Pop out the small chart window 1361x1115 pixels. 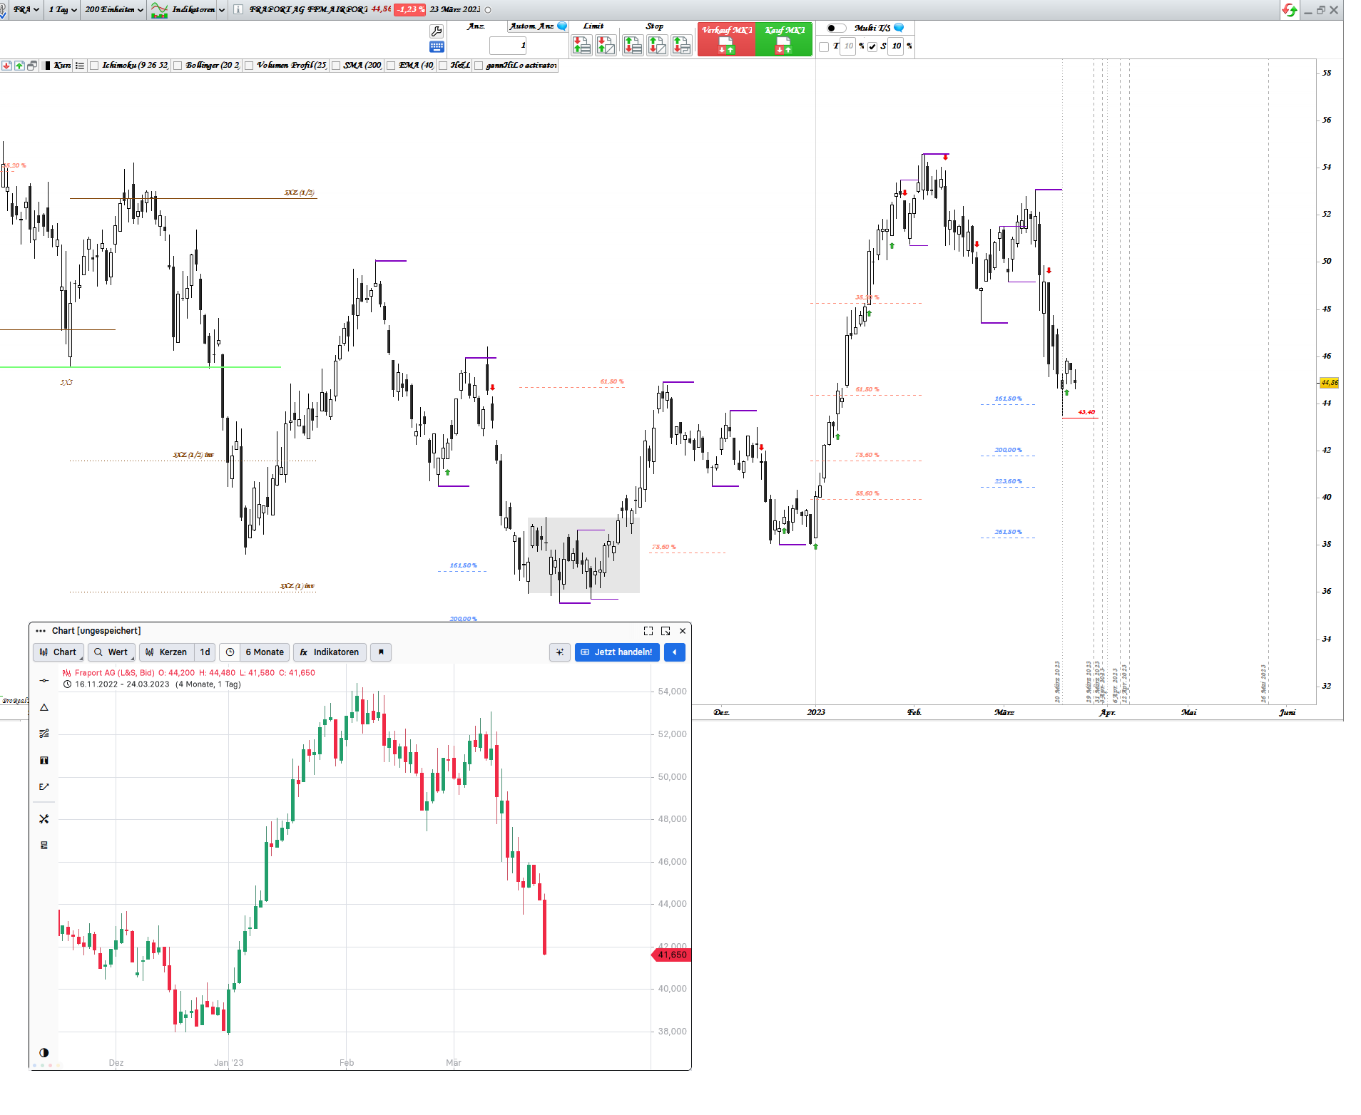666,631
